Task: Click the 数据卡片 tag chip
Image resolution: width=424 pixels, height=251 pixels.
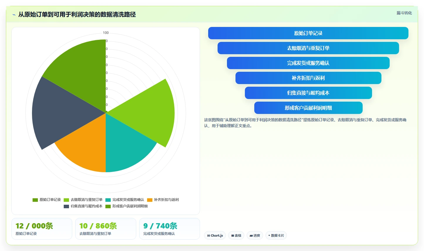Action: point(276,235)
